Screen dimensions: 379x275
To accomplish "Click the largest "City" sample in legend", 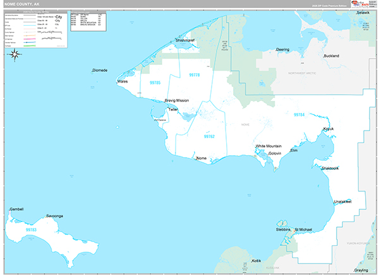I will pyautogui.click(x=59, y=17).
